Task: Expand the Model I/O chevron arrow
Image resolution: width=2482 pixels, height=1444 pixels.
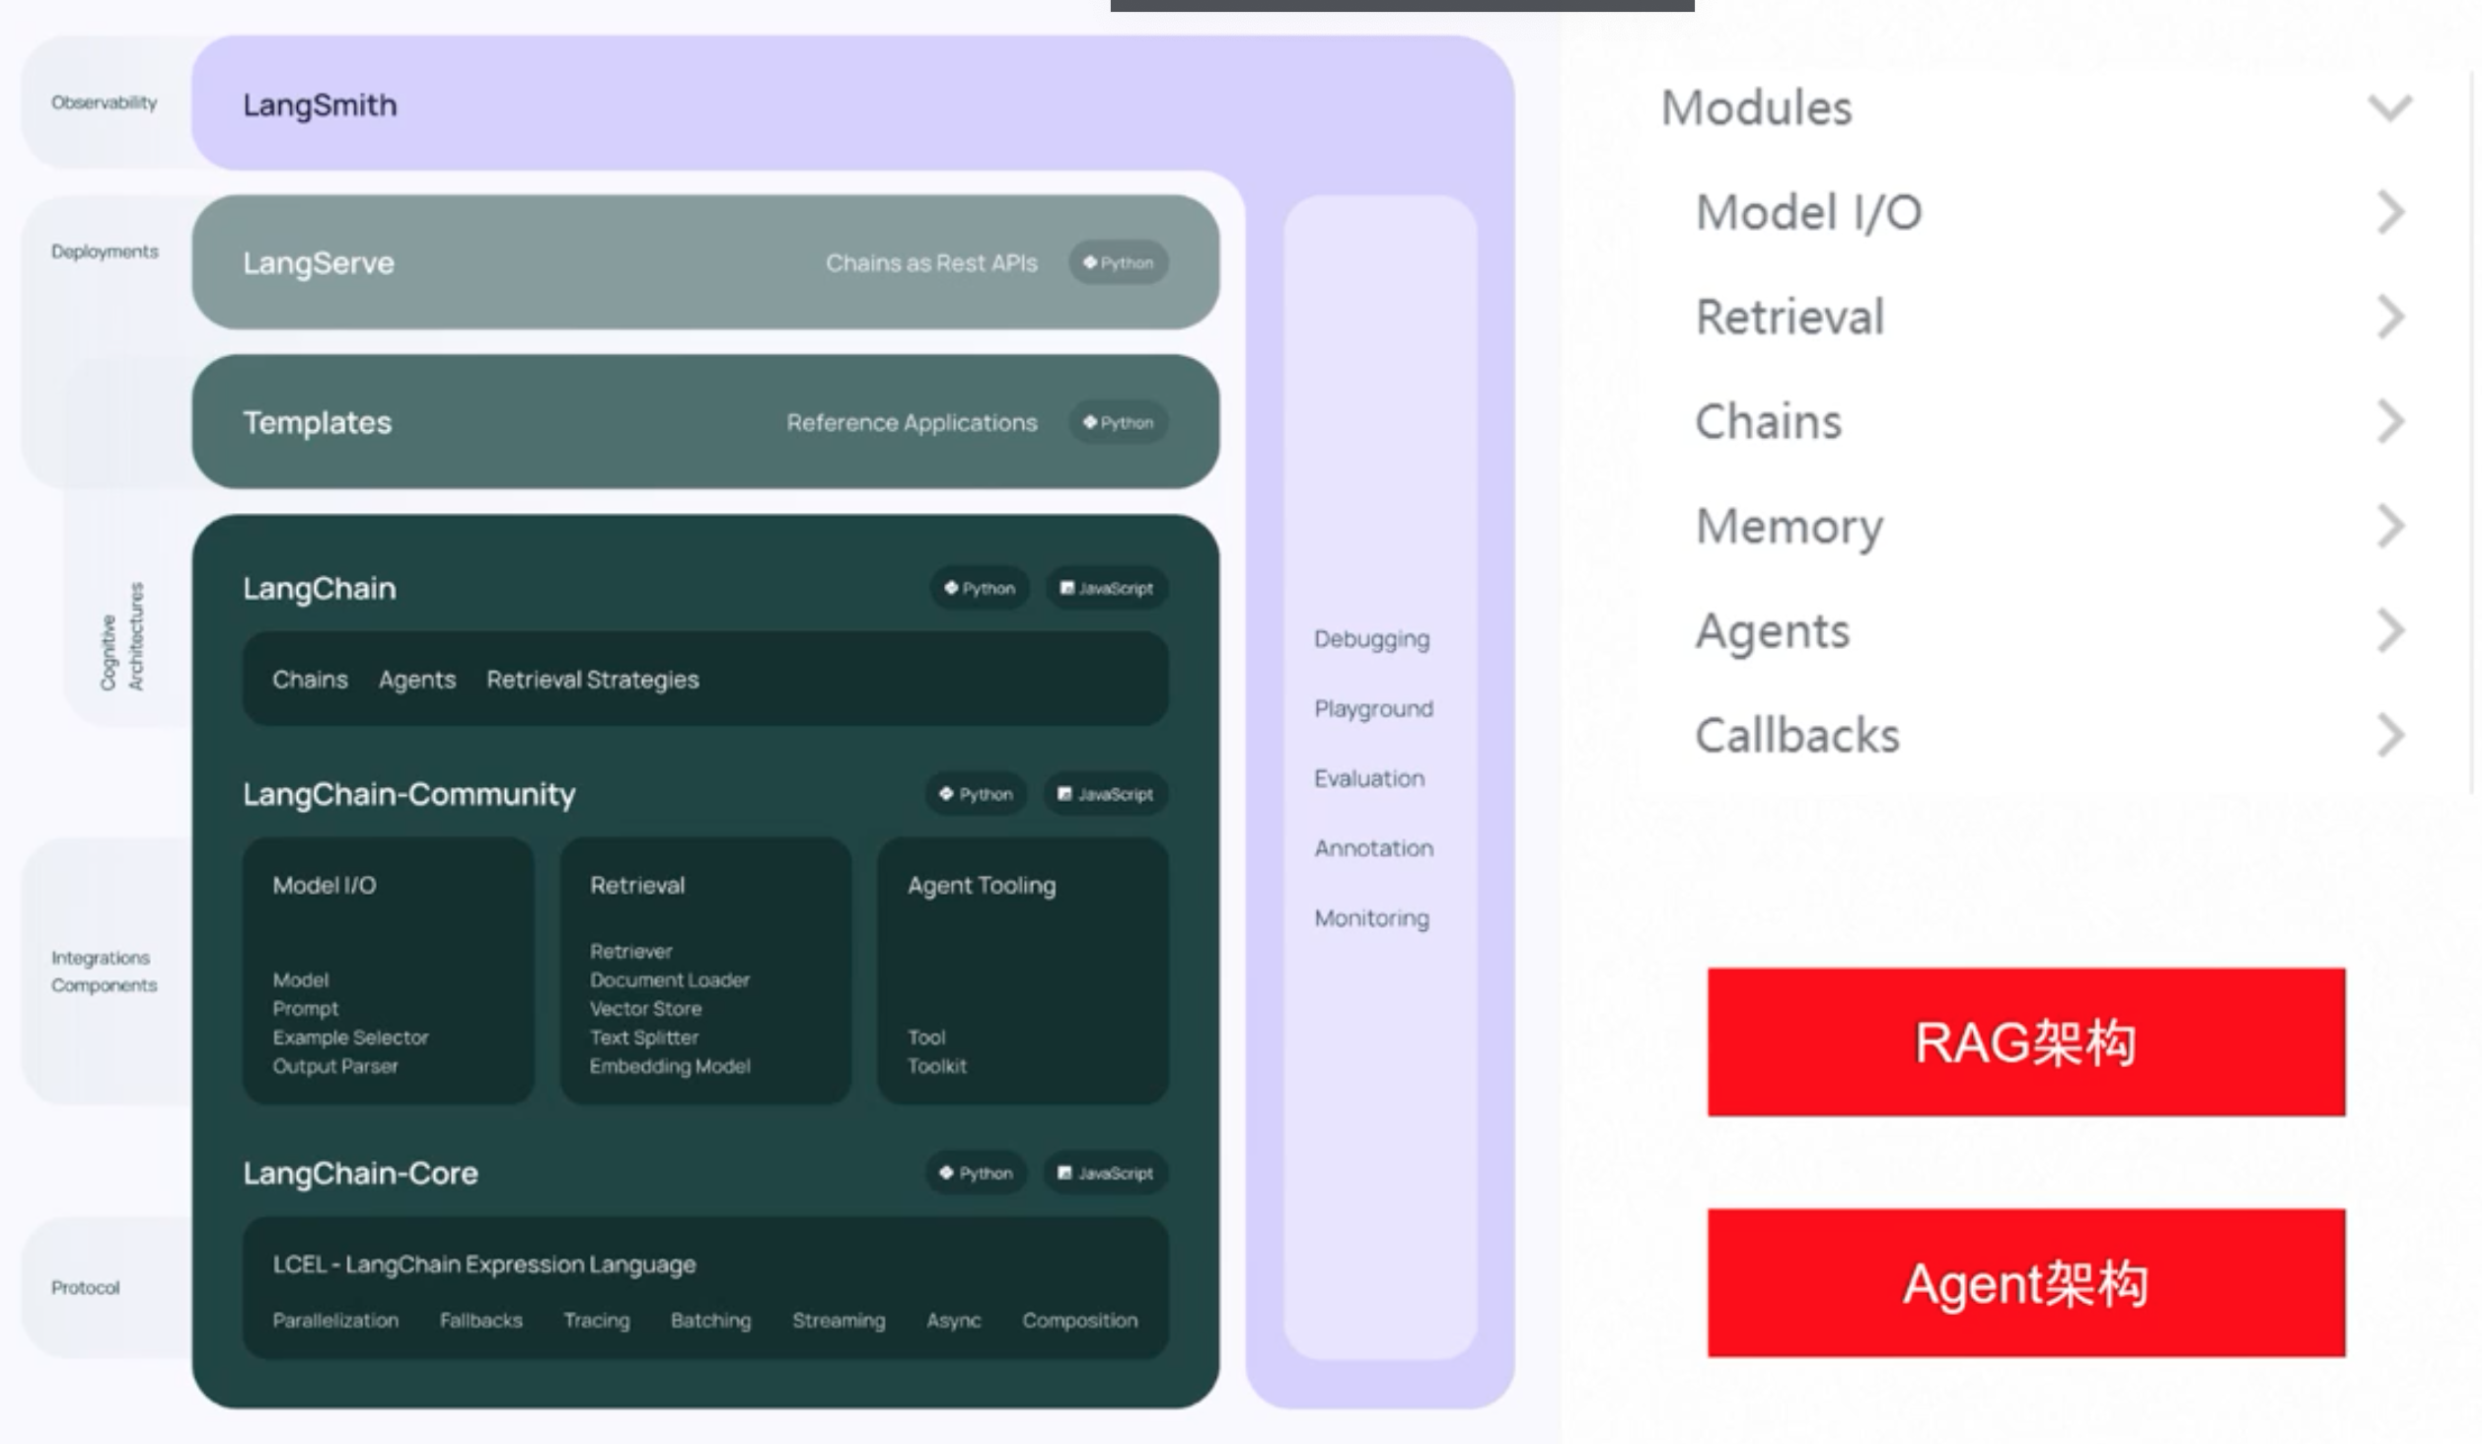Action: [2390, 212]
